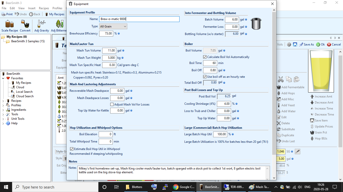The height and width of the screenshot is (192, 343).
Task: Open the File menu
Action: [x=4, y=8]
